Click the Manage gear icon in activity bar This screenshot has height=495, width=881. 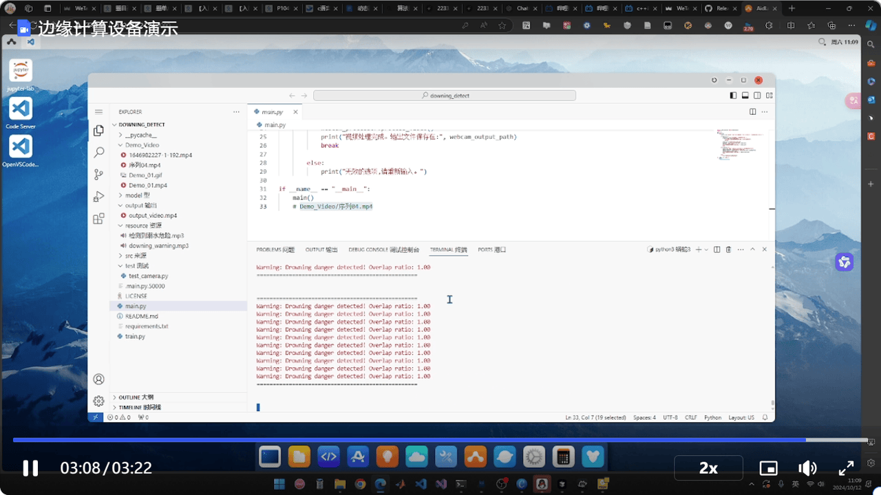pyautogui.click(x=98, y=400)
